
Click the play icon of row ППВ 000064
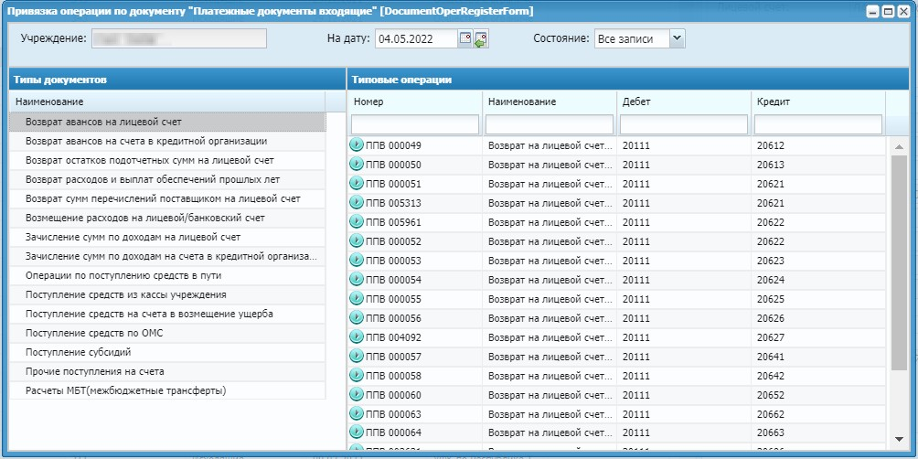357,432
